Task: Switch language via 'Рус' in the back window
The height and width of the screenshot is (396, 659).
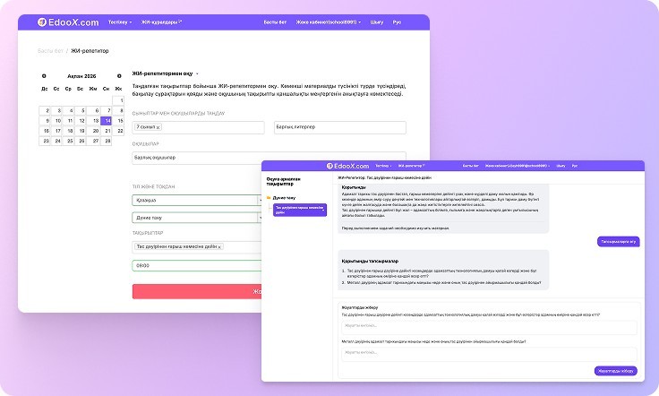Action: pyautogui.click(x=397, y=22)
